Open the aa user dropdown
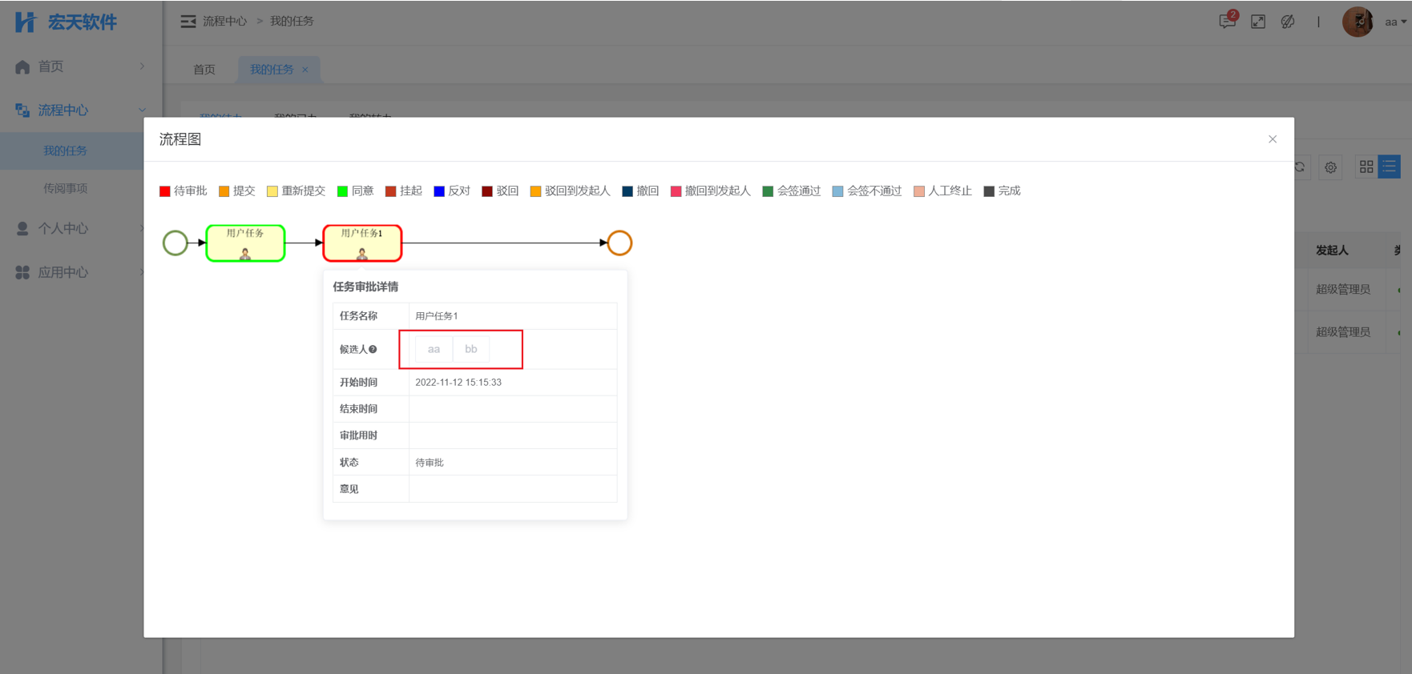1412x674 pixels. [1395, 22]
